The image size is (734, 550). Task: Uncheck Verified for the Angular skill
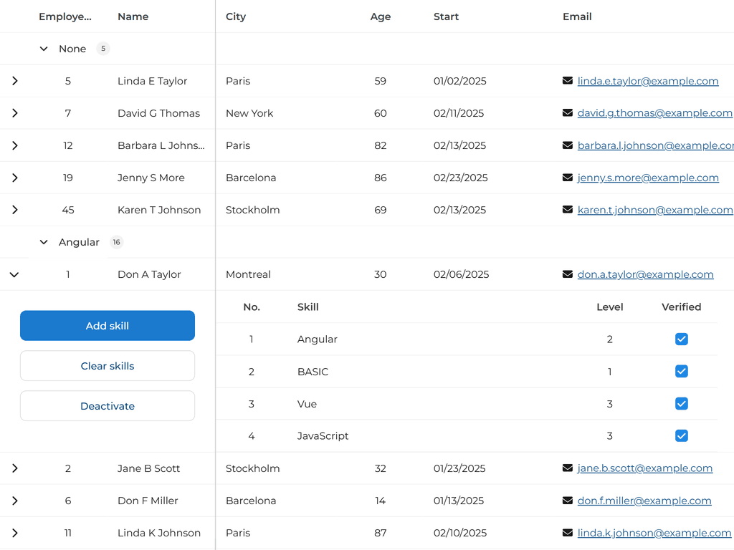[682, 339]
